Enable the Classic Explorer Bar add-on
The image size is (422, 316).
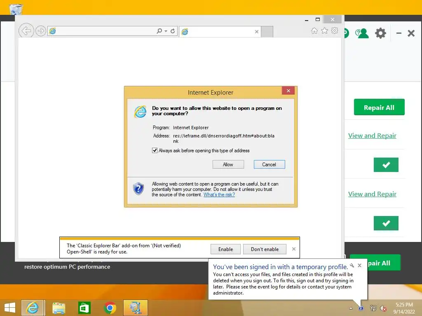[x=225, y=249]
